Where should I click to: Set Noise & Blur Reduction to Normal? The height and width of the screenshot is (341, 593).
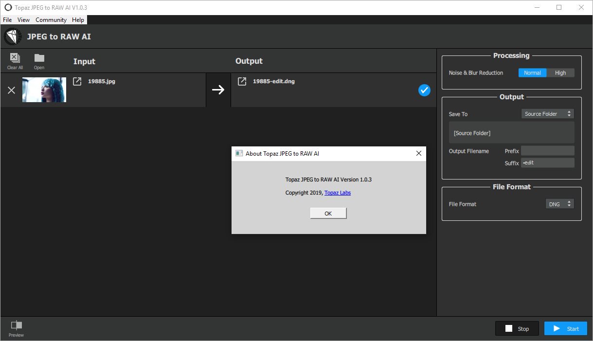tap(532, 72)
